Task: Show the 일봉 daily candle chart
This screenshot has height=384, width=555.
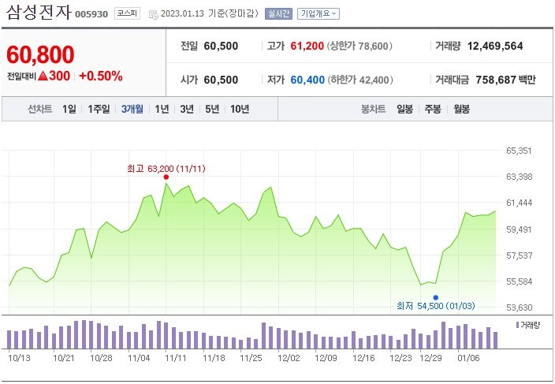Action: (x=404, y=109)
